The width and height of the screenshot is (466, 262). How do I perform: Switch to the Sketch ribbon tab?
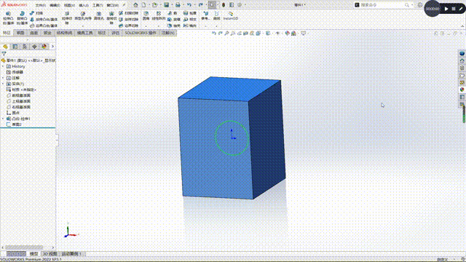click(20, 33)
